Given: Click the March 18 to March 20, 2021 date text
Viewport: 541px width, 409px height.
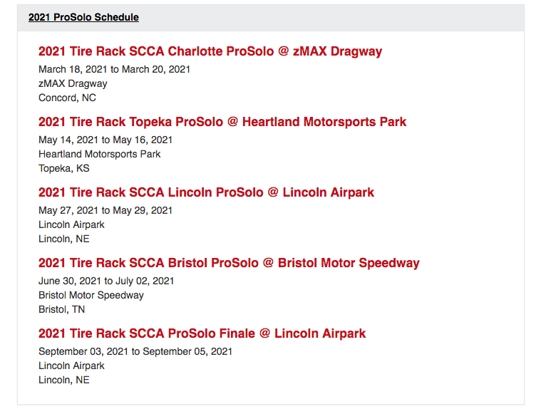Looking at the screenshot, I should point(114,69).
